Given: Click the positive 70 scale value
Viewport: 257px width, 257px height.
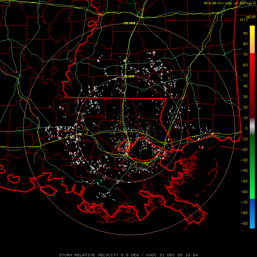Looking at the screenshot, I should [245, 55].
